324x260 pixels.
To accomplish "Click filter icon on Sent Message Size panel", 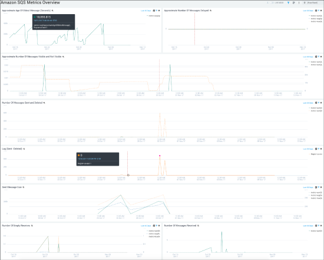I will coord(319,187).
